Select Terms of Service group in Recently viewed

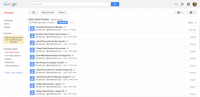[13, 66]
